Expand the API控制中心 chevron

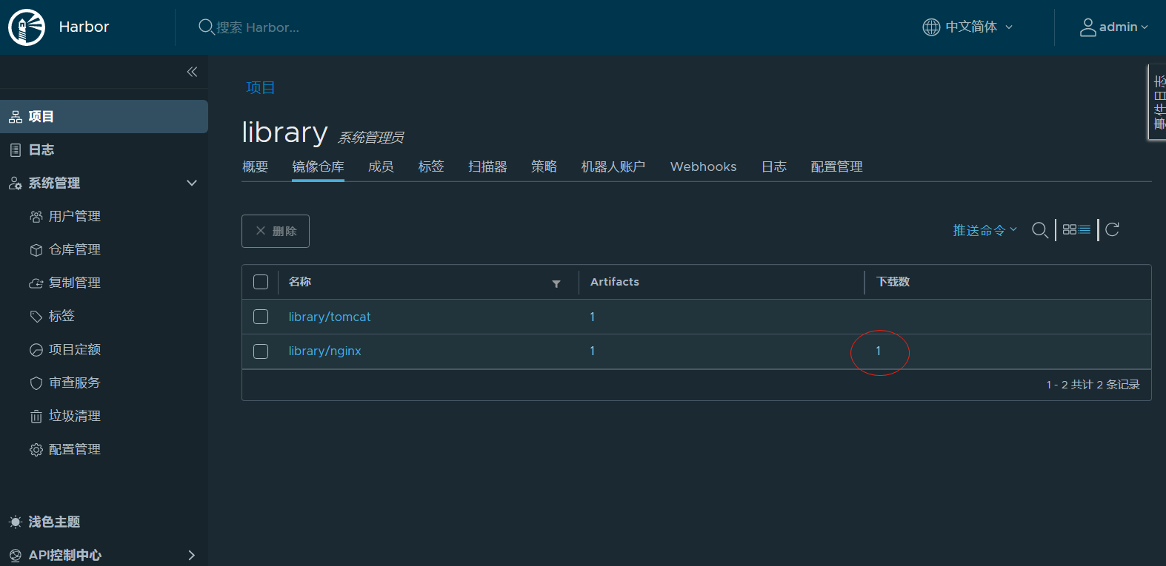[192, 556]
